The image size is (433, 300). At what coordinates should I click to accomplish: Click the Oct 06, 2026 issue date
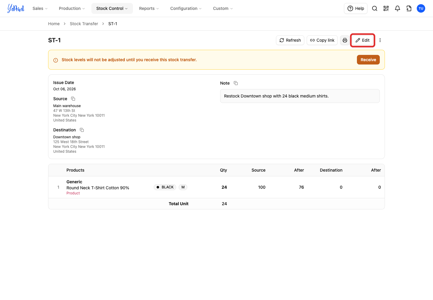64,89
